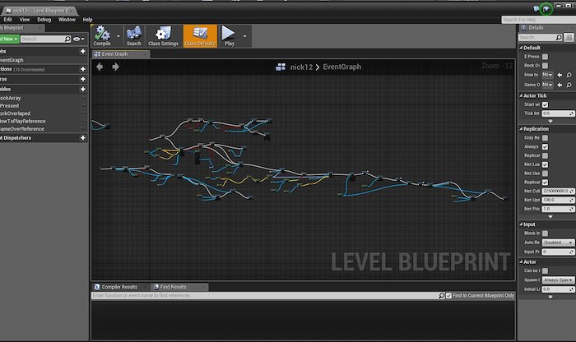Open the Help menu
Screen dimensions: 576x342
coord(87,20)
